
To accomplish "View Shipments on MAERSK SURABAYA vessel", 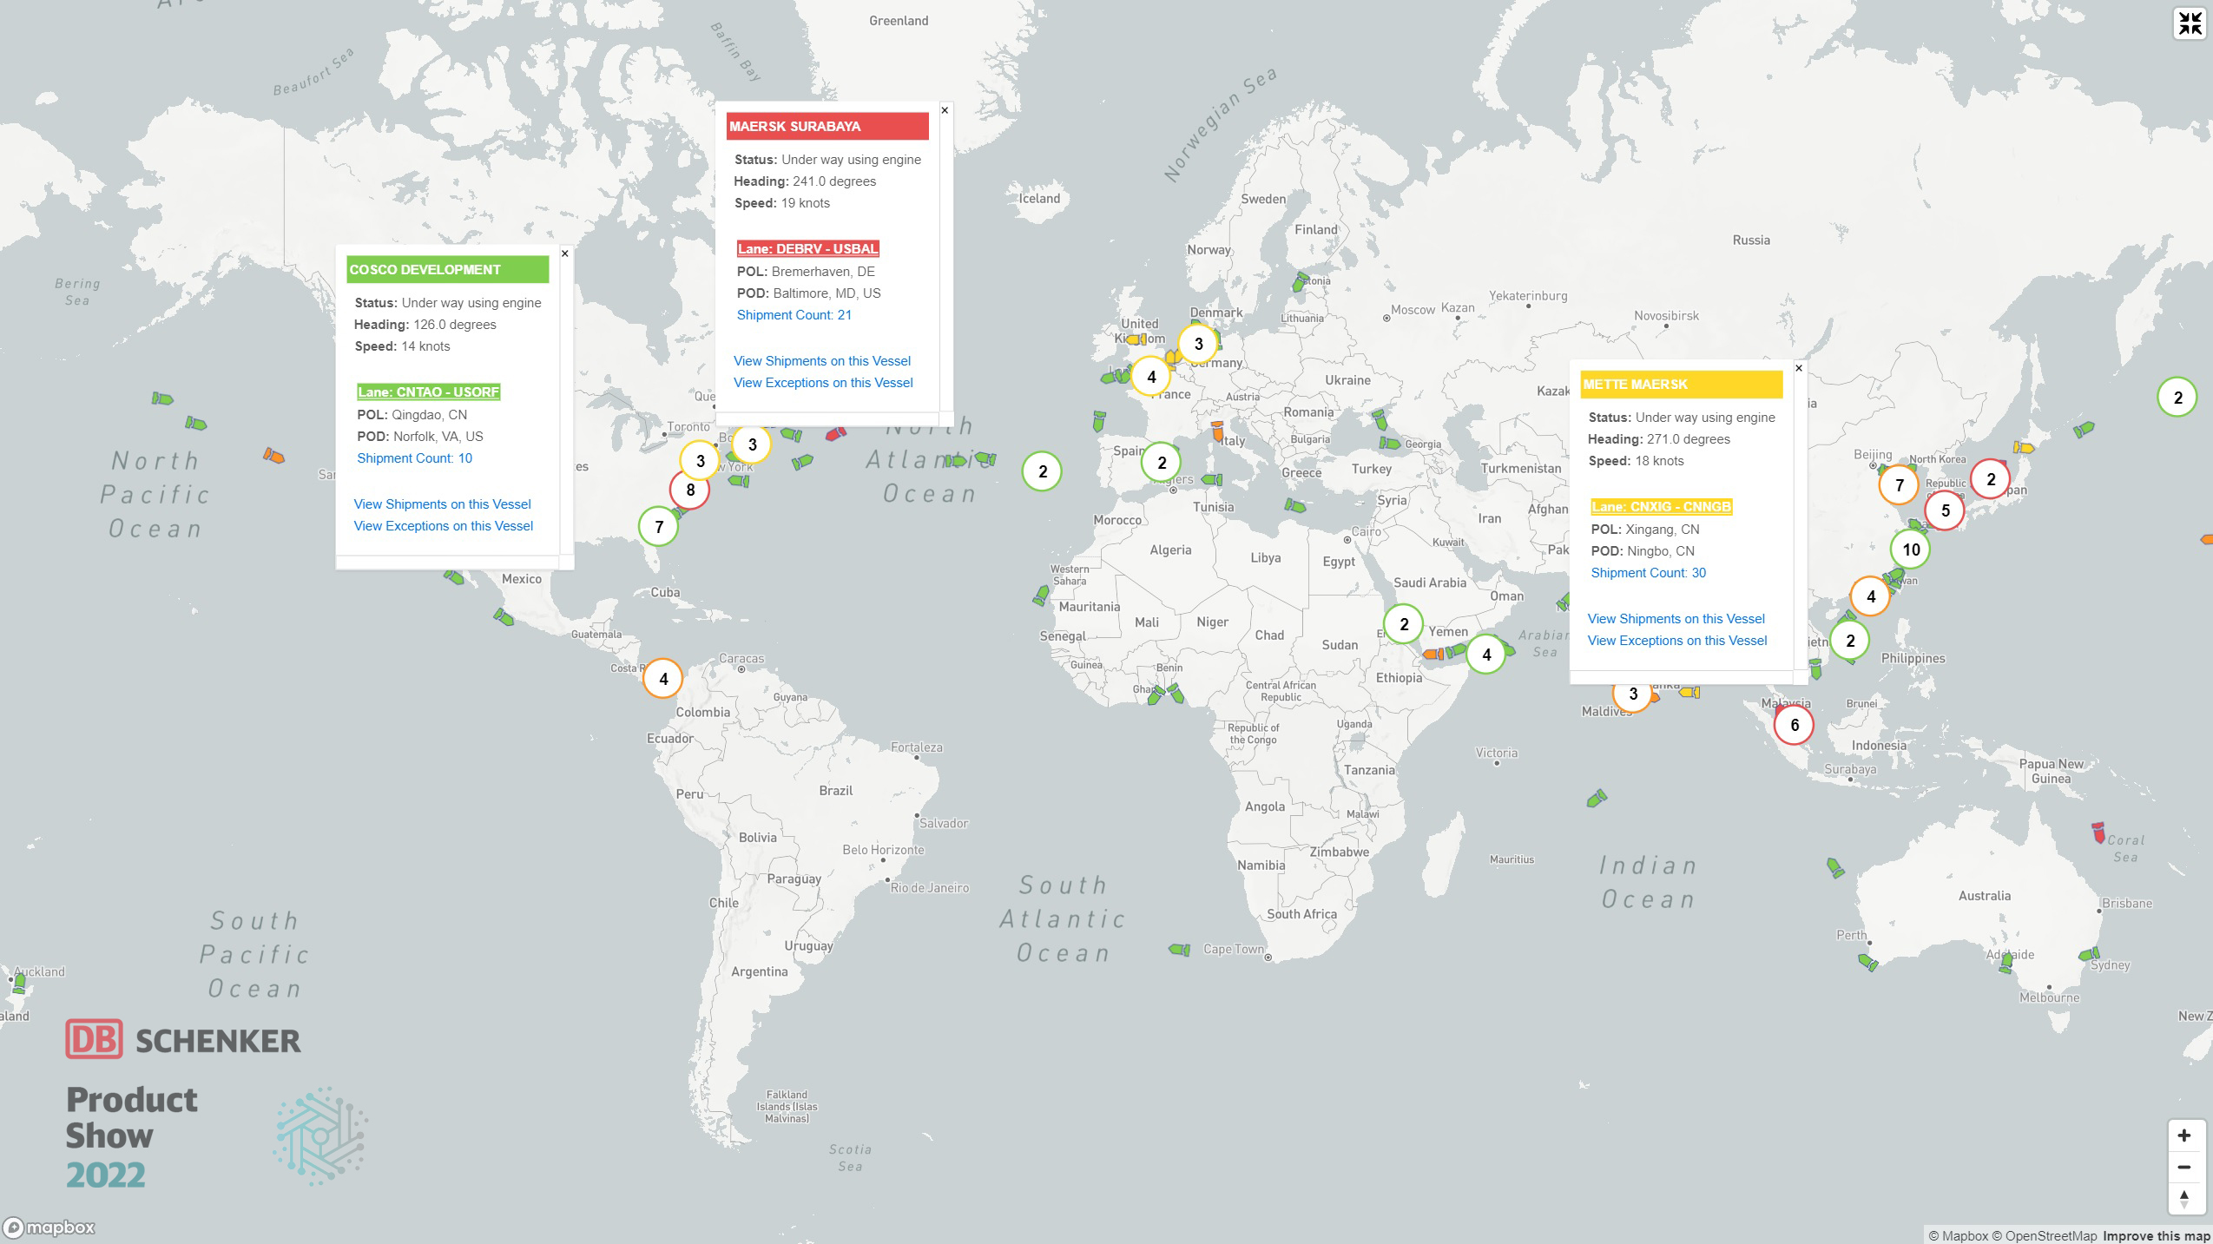I will click(822, 361).
